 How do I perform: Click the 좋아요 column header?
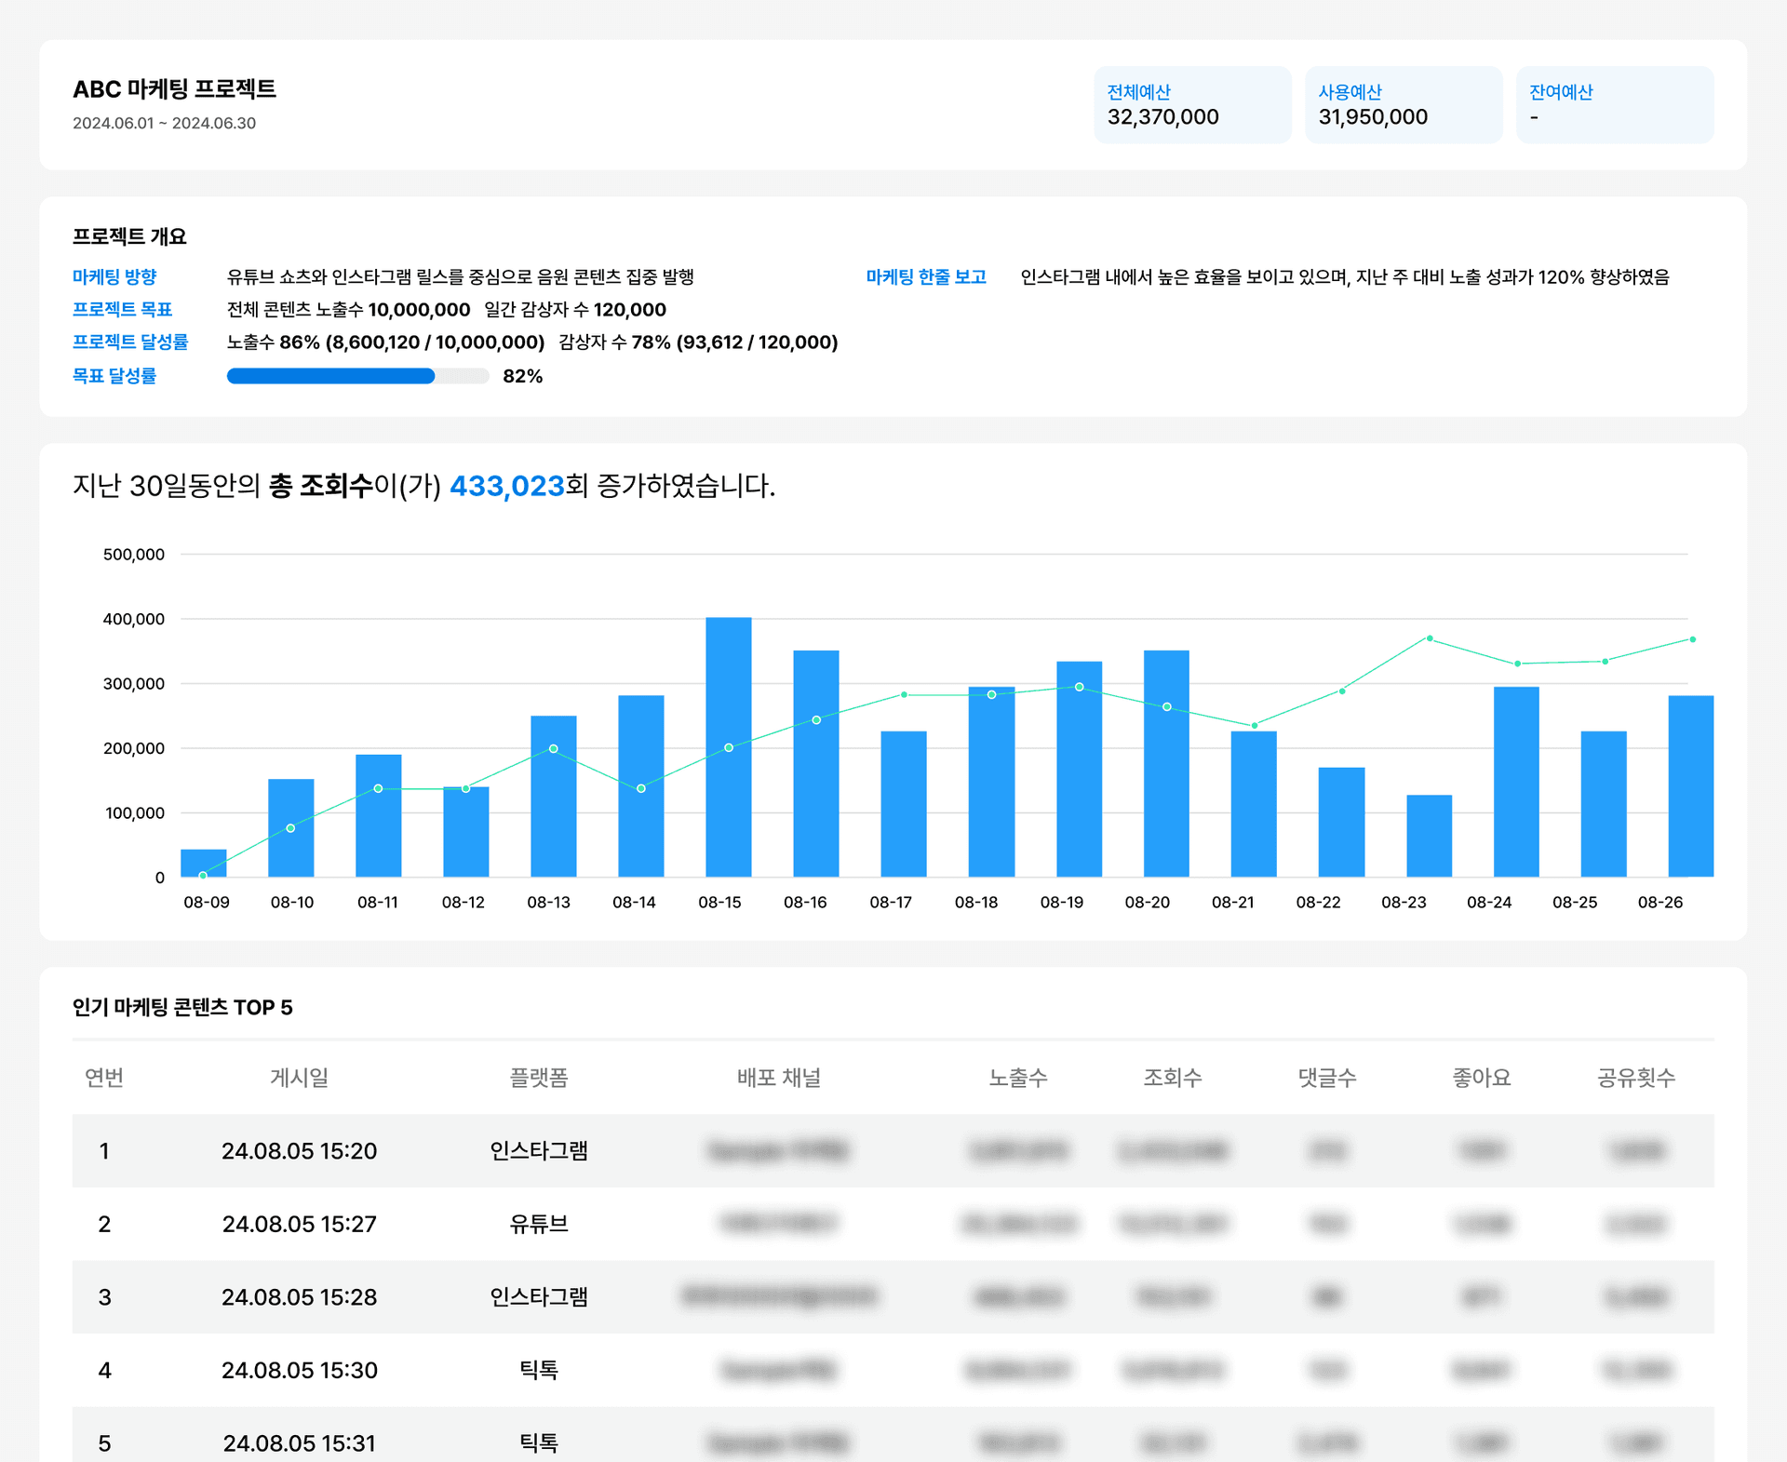1481,1078
